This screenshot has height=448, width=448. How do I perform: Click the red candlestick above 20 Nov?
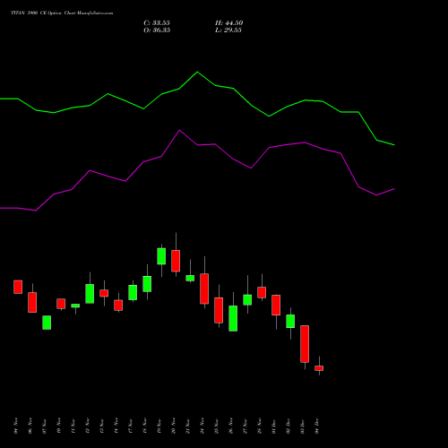pos(176,261)
